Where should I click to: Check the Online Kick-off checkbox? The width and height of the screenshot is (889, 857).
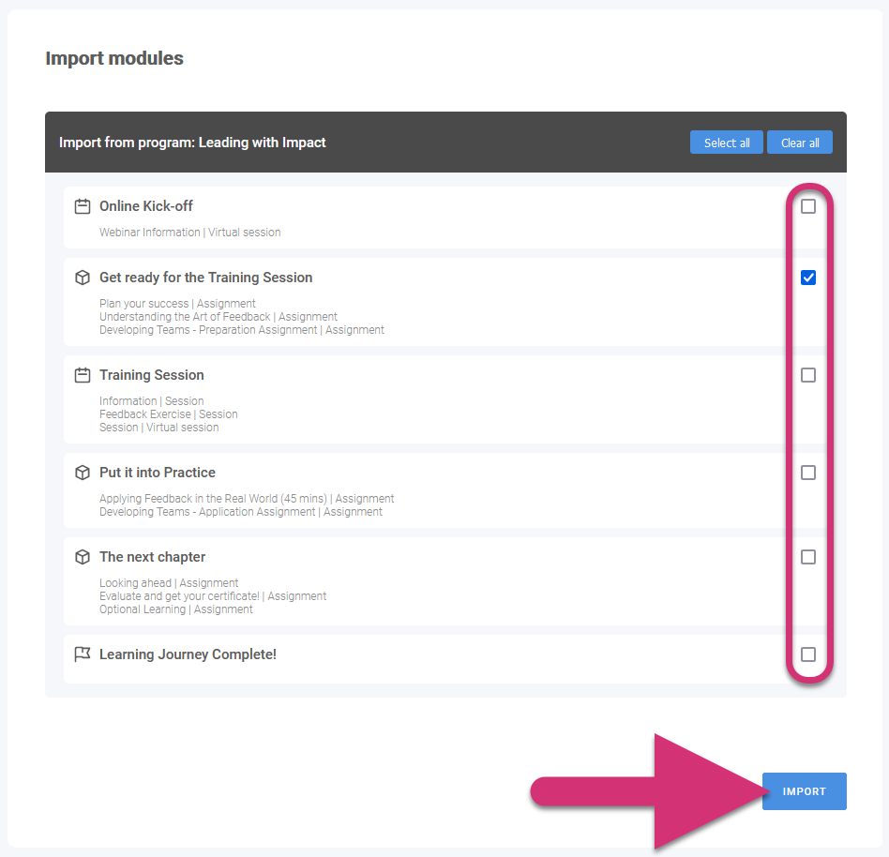tap(808, 205)
